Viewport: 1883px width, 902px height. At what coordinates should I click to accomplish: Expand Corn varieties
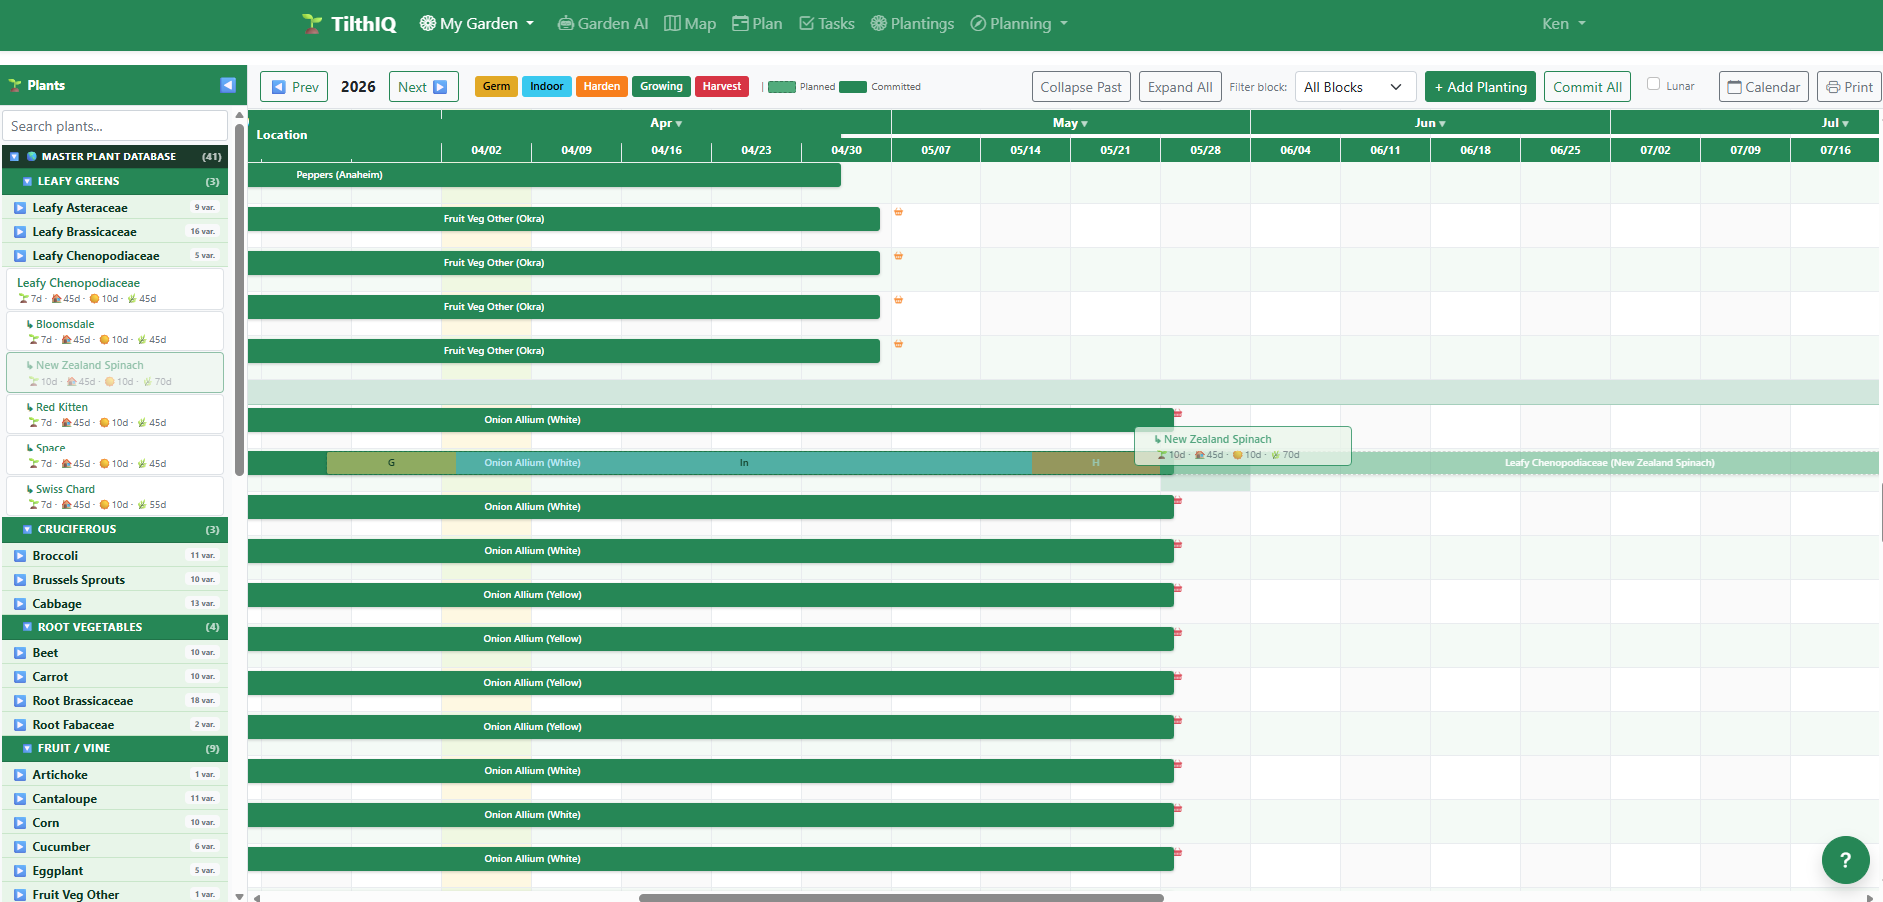20,823
